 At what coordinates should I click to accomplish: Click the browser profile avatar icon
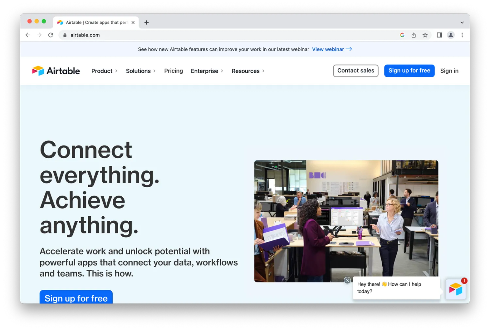click(450, 35)
